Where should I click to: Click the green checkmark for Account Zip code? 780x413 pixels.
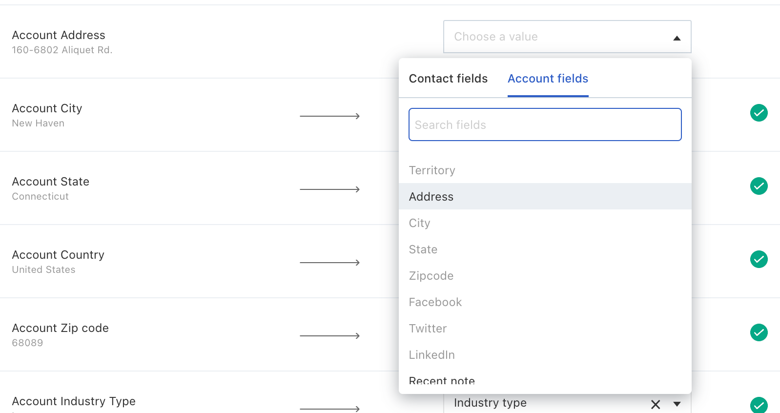tap(759, 332)
